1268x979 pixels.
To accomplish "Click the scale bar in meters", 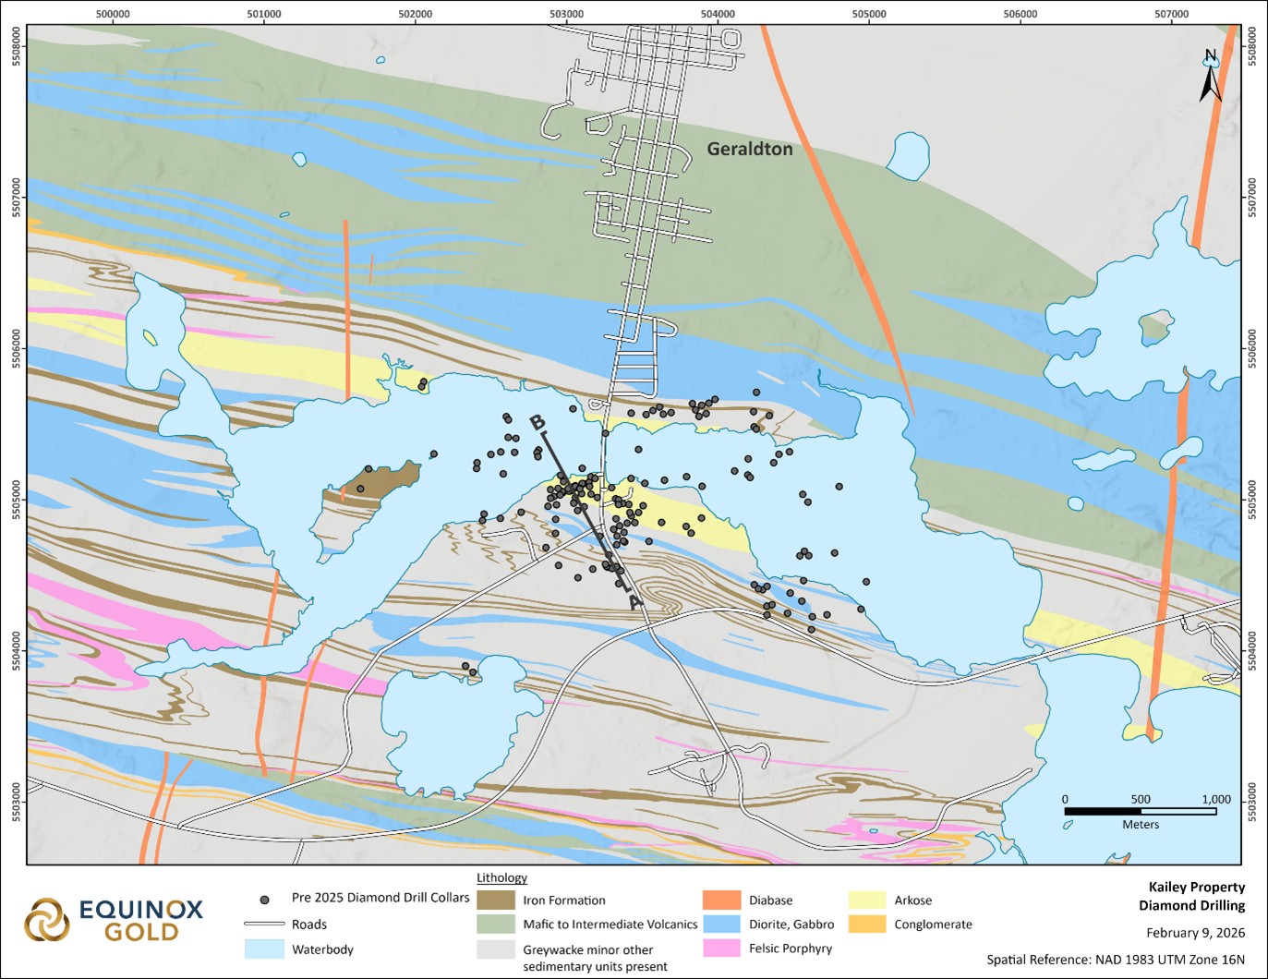I will tap(1140, 811).
